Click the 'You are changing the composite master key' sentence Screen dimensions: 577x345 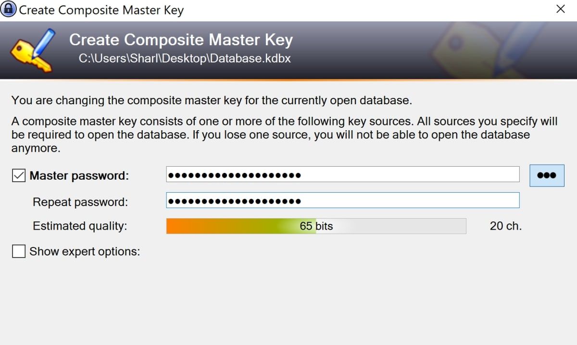(x=212, y=100)
